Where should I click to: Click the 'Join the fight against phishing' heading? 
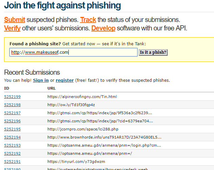[62, 6]
